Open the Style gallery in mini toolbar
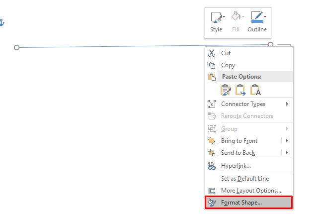 pos(216,22)
